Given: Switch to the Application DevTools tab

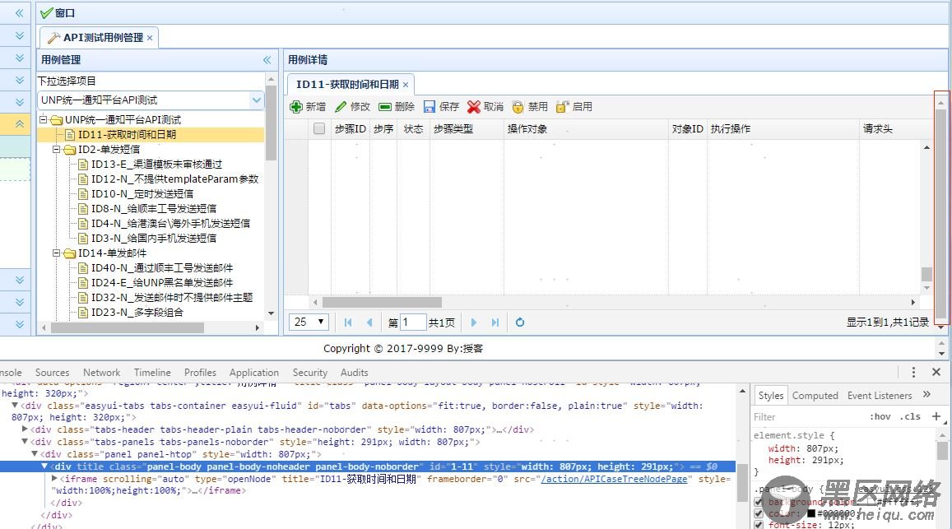Looking at the screenshot, I should click(x=253, y=373).
